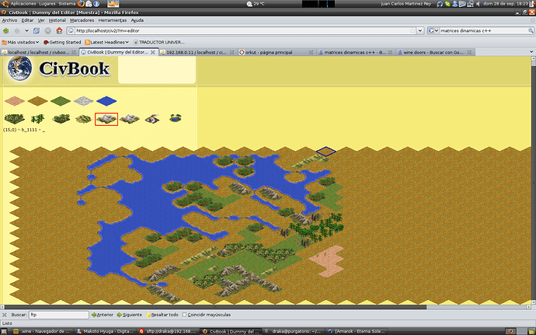Click the Siguiente find button
The width and height of the screenshot is (536, 335).
tap(129, 315)
